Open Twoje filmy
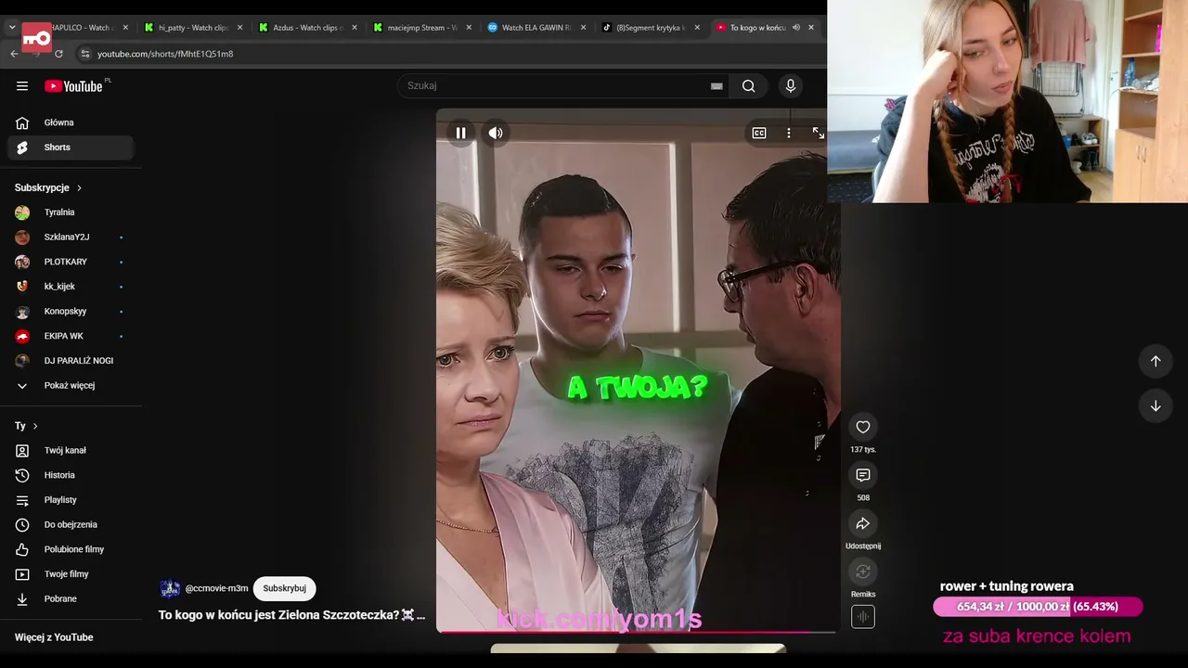1188x668 pixels. [71, 574]
